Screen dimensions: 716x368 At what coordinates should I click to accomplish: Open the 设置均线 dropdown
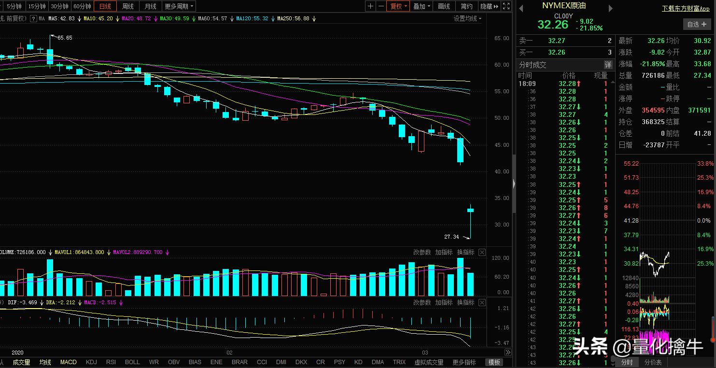(x=467, y=18)
